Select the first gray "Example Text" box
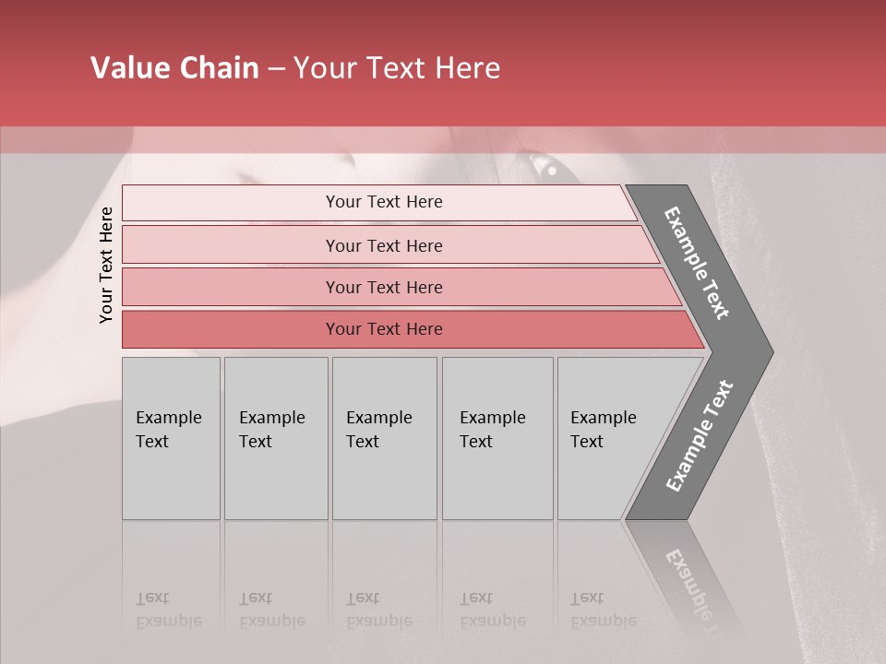Image resolution: width=886 pixels, height=664 pixels. [171, 438]
